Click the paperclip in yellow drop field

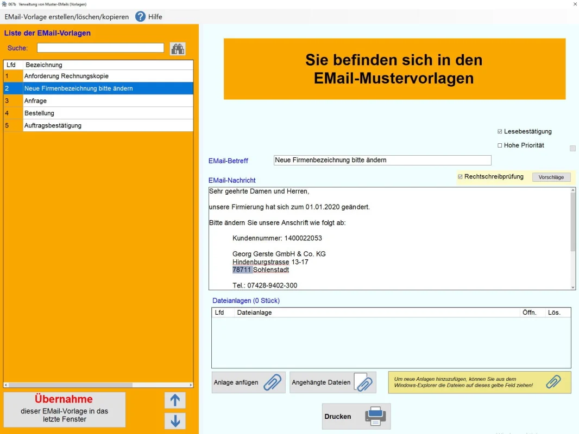(553, 382)
